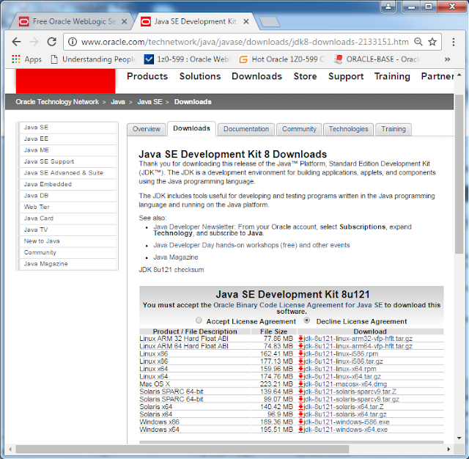Click the horizontal scrollbar thumb
The height and width of the screenshot is (459, 469).
click(x=182, y=449)
